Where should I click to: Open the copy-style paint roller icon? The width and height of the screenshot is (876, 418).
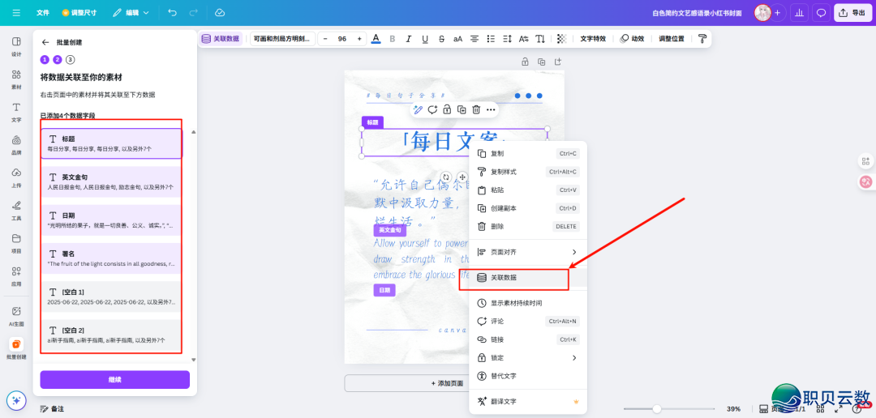[x=702, y=39]
